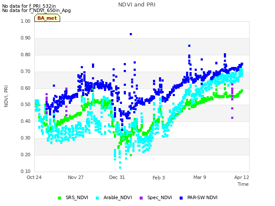Toggle Arable_NDVI cyan legend swatch
This screenshot has width=275, height=206.
tap(98, 198)
